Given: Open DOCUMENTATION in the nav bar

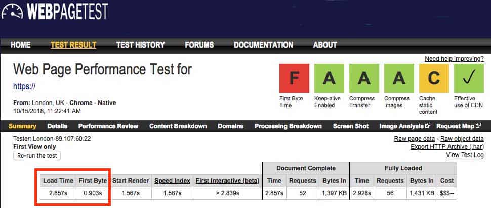Looking at the screenshot, I should (x=263, y=45).
